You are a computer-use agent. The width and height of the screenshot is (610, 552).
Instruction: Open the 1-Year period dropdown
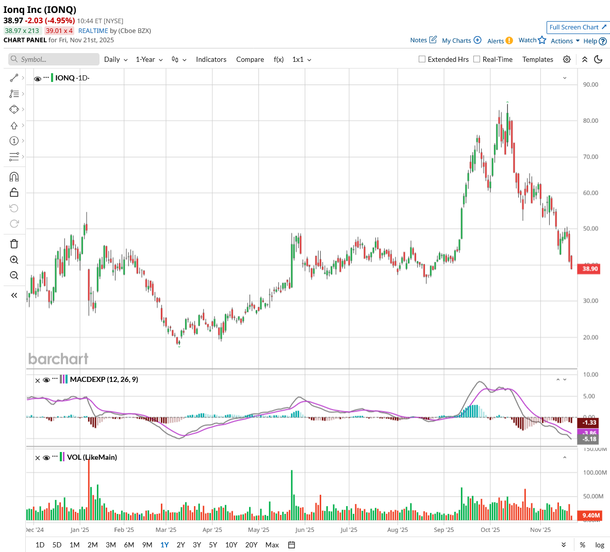[x=149, y=59]
